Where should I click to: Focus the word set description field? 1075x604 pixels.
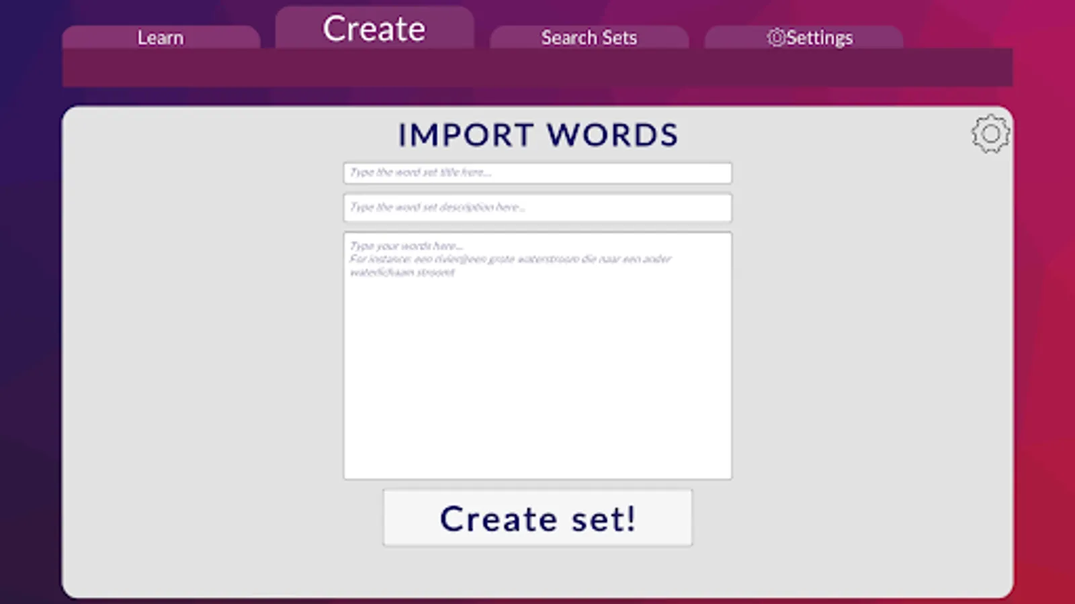pyautogui.click(x=537, y=208)
